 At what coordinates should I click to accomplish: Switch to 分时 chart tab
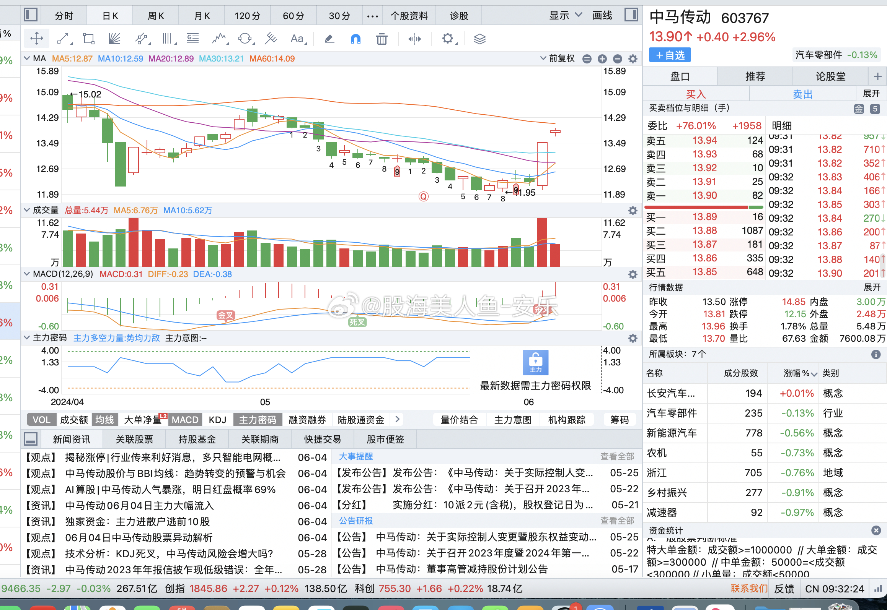tap(64, 16)
